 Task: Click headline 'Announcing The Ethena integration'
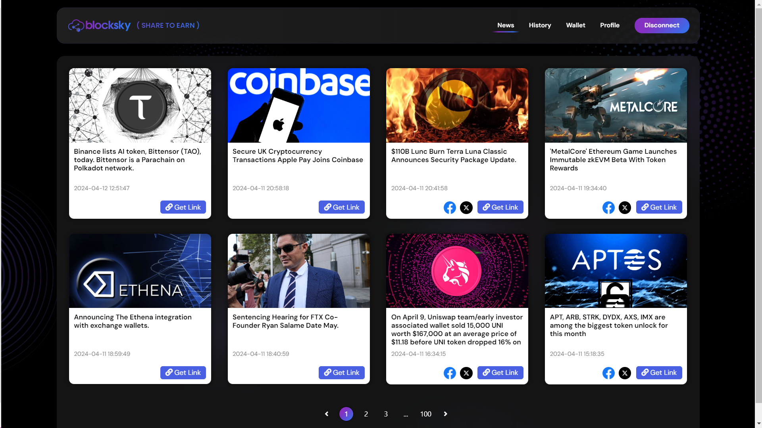(133, 321)
